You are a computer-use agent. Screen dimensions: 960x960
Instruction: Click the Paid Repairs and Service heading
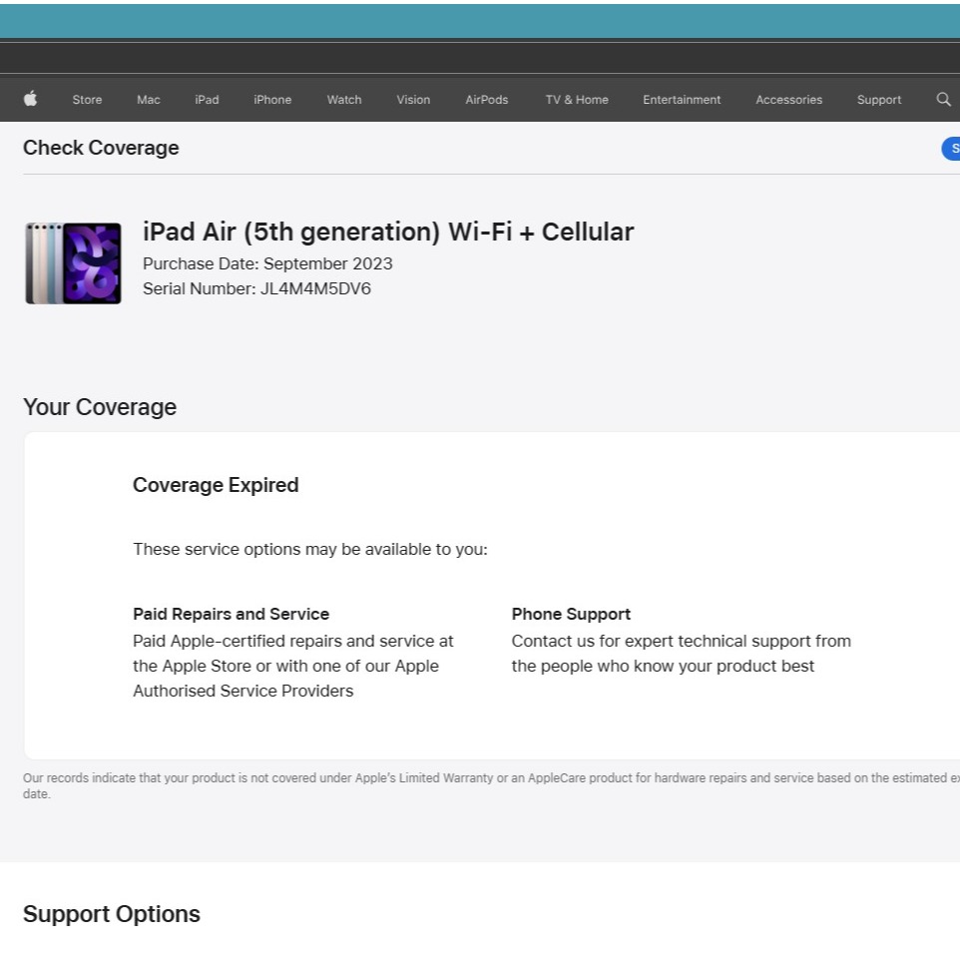coord(231,614)
